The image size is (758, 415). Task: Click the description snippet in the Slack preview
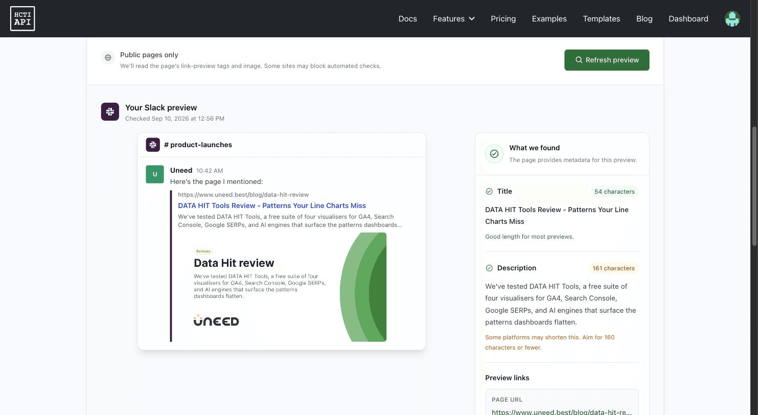coord(290,221)
